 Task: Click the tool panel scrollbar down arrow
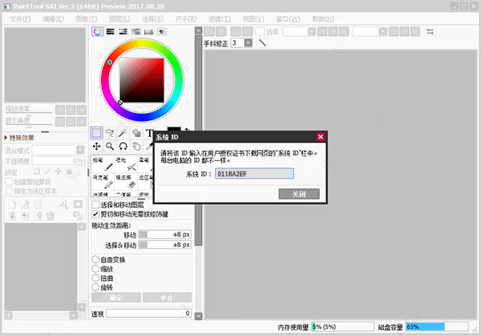[199, 316]
